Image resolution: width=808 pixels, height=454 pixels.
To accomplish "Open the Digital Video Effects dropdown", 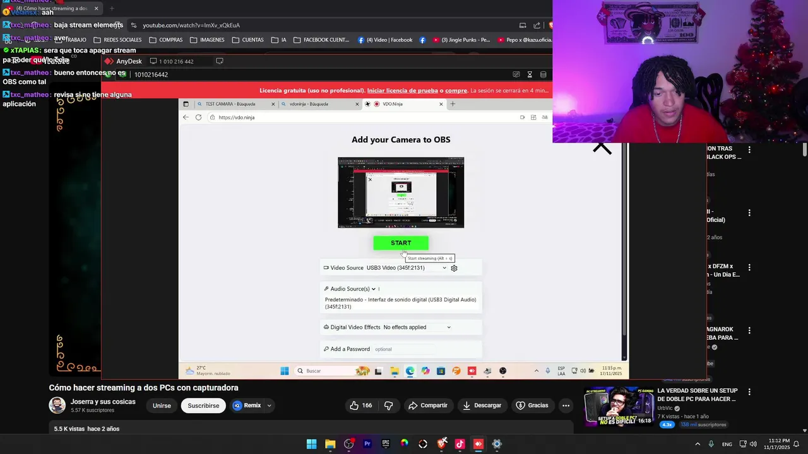I will pos(417,327).
